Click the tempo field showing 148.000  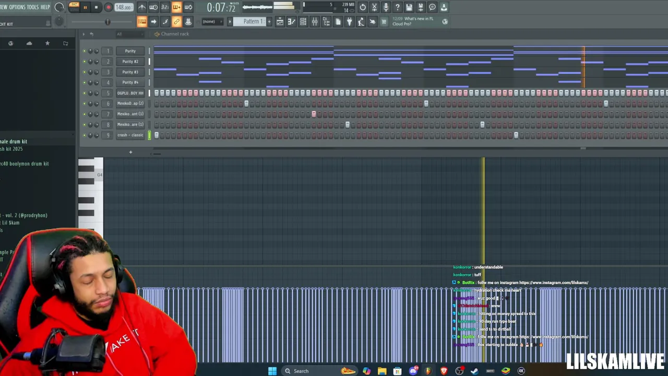tap(124, 7)
